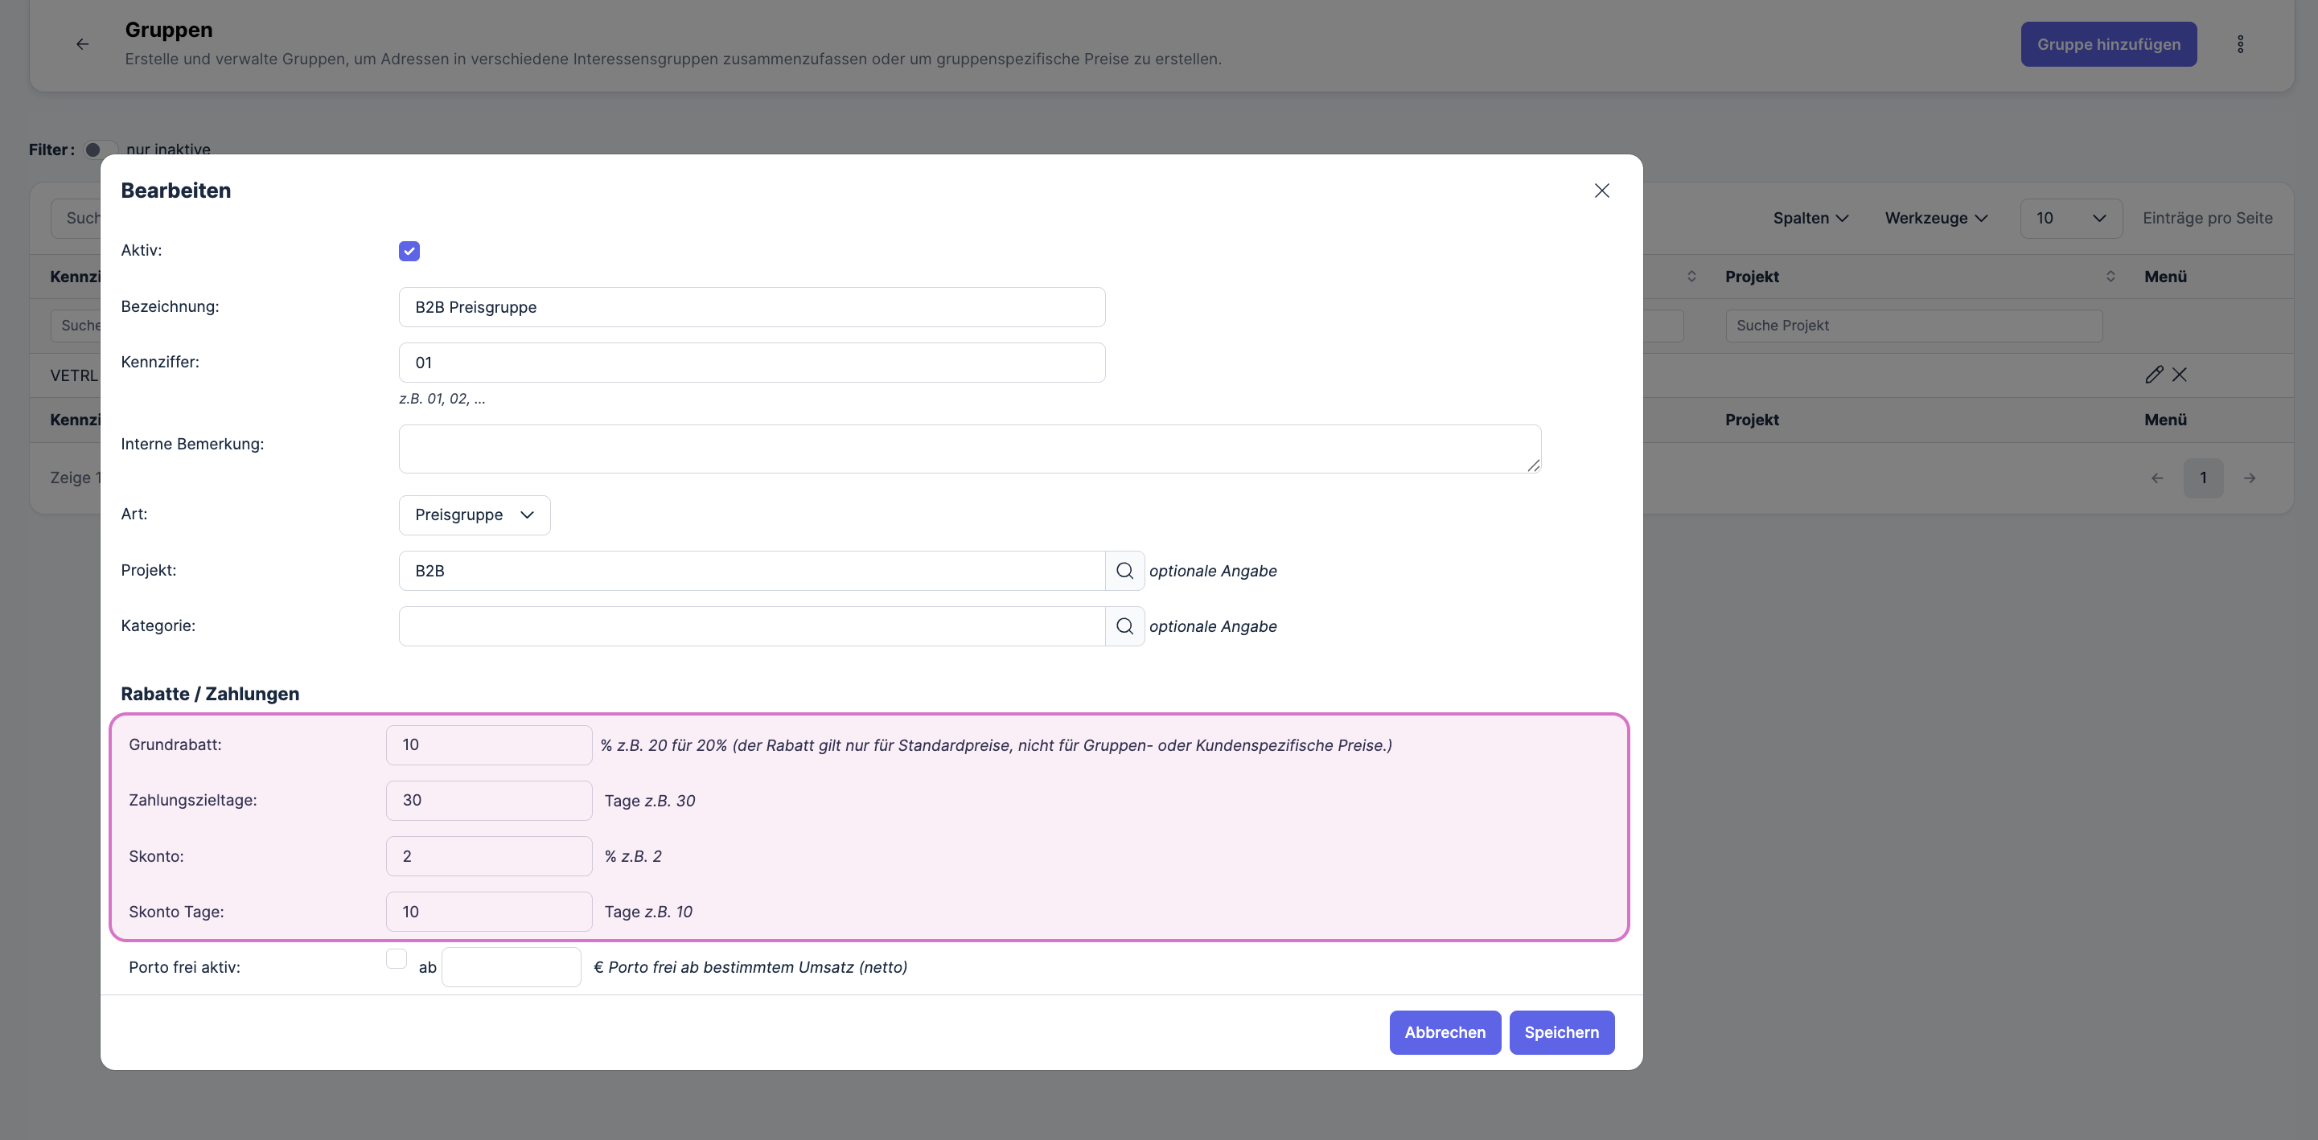Click the pencil edit icon in the Menü column
Screen dimensions: 2318x1140
(x=2153, y=375)
